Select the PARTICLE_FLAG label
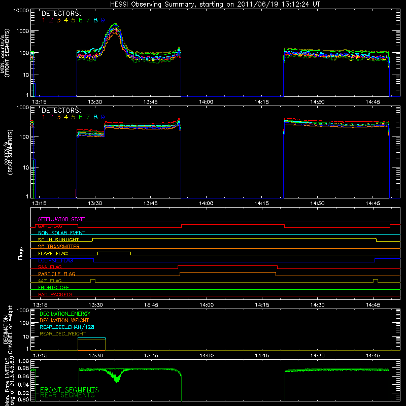The width and height of the screenshot is (406, 406). (57, 274)
